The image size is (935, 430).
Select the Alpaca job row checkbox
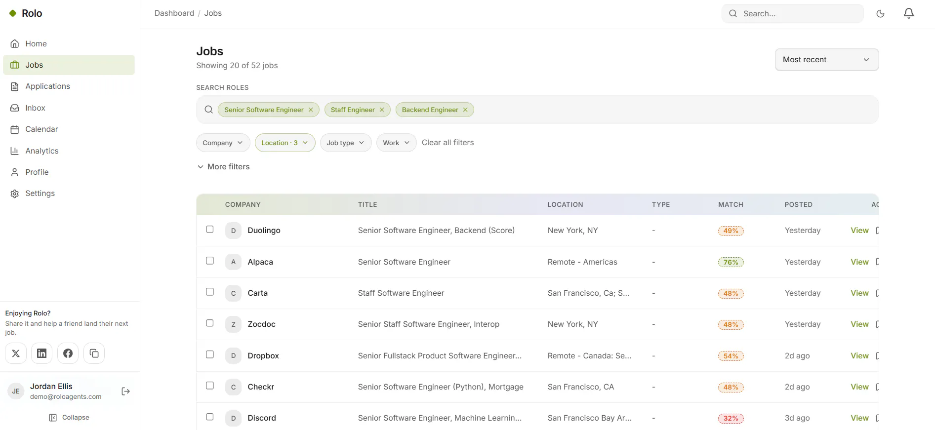click(x=210, y=261)
